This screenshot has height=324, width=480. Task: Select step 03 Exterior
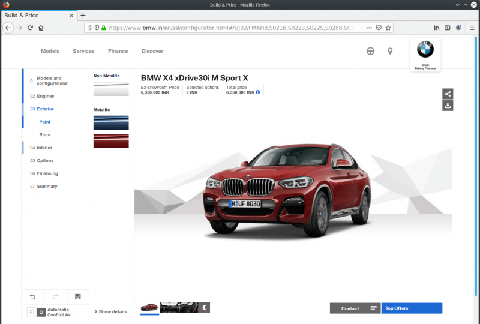tap(42, 109)
